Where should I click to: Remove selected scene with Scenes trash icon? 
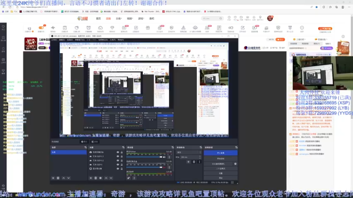pos(58,178)
